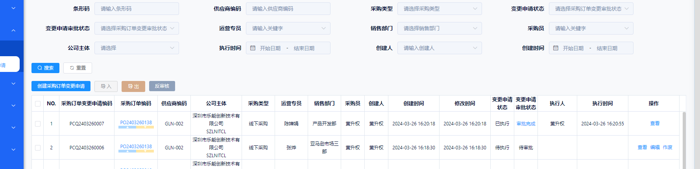Click 待审批 status in row 2
Image resolution: width=700 pixels, height=169 pixels.
click(526, 148)
